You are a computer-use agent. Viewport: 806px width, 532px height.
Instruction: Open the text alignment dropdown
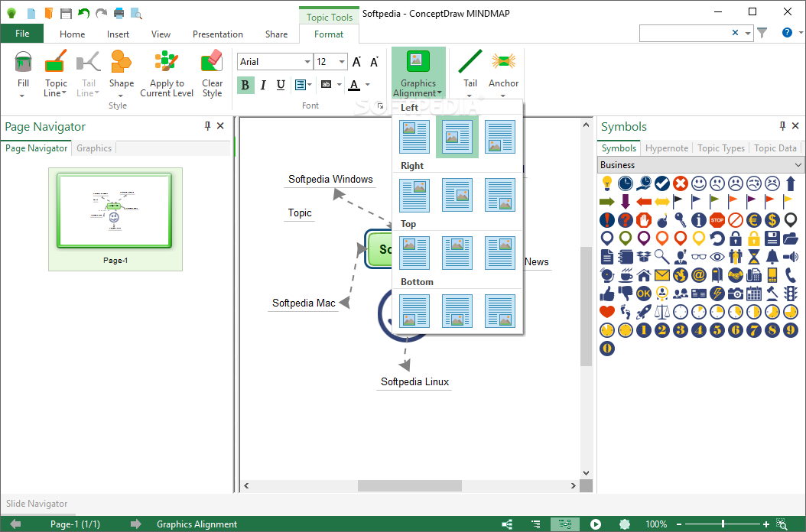coord(304,85)
